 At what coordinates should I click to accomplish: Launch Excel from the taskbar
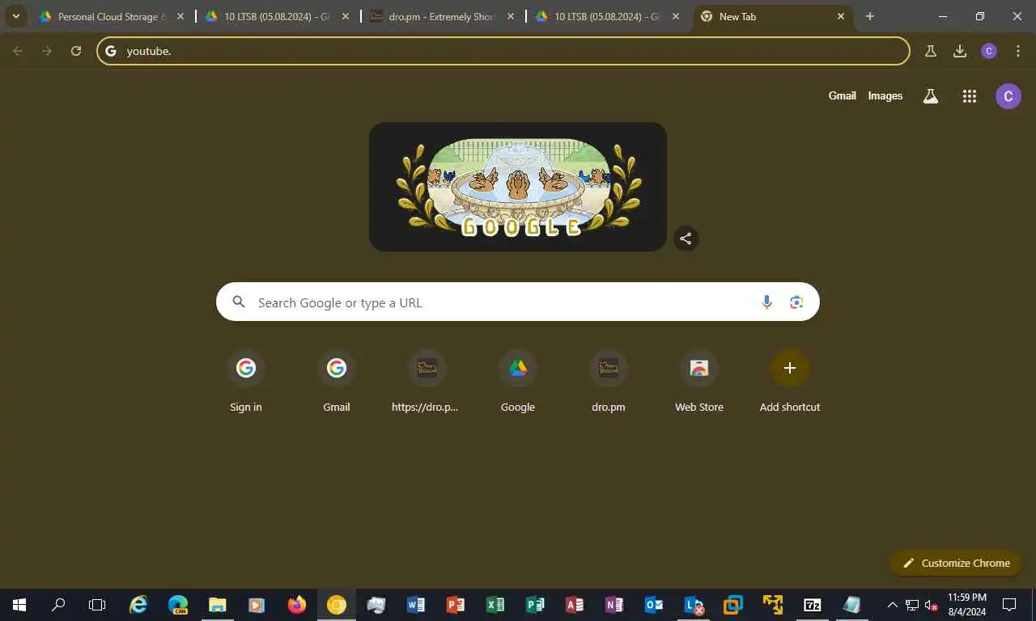pos(495,604)
